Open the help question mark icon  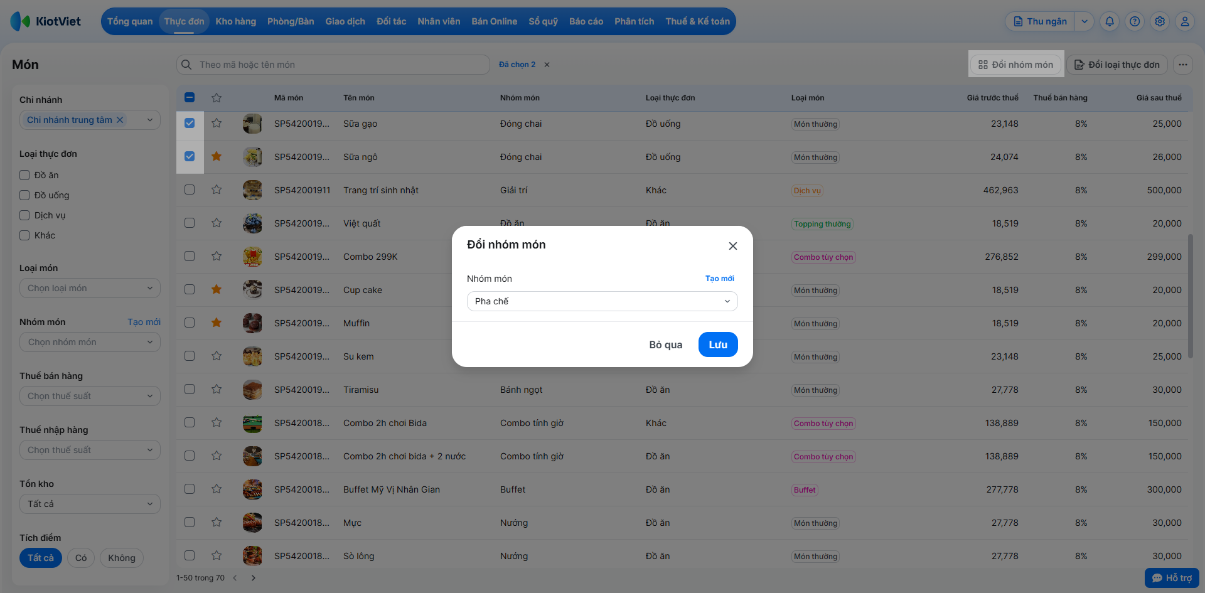pyautogui.click(x=1135, y=21)
